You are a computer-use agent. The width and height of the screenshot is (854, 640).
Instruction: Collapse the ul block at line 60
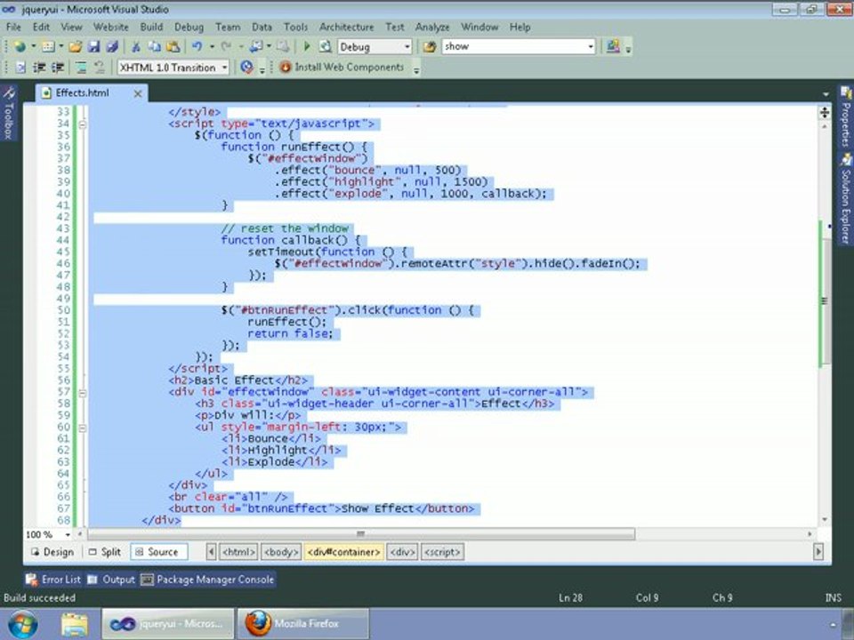tap(82, 428)
